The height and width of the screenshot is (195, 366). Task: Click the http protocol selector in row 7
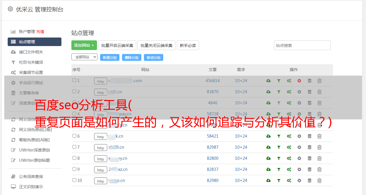pos(101,148)
